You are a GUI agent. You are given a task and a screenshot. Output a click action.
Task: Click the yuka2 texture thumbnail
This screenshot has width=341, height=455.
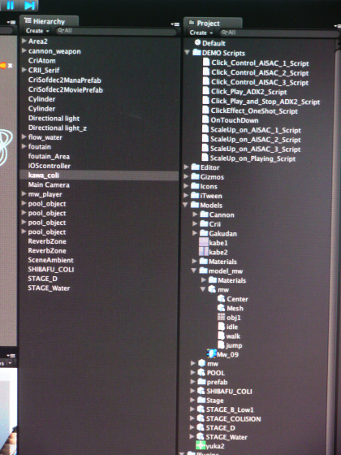tap(201, 445)
